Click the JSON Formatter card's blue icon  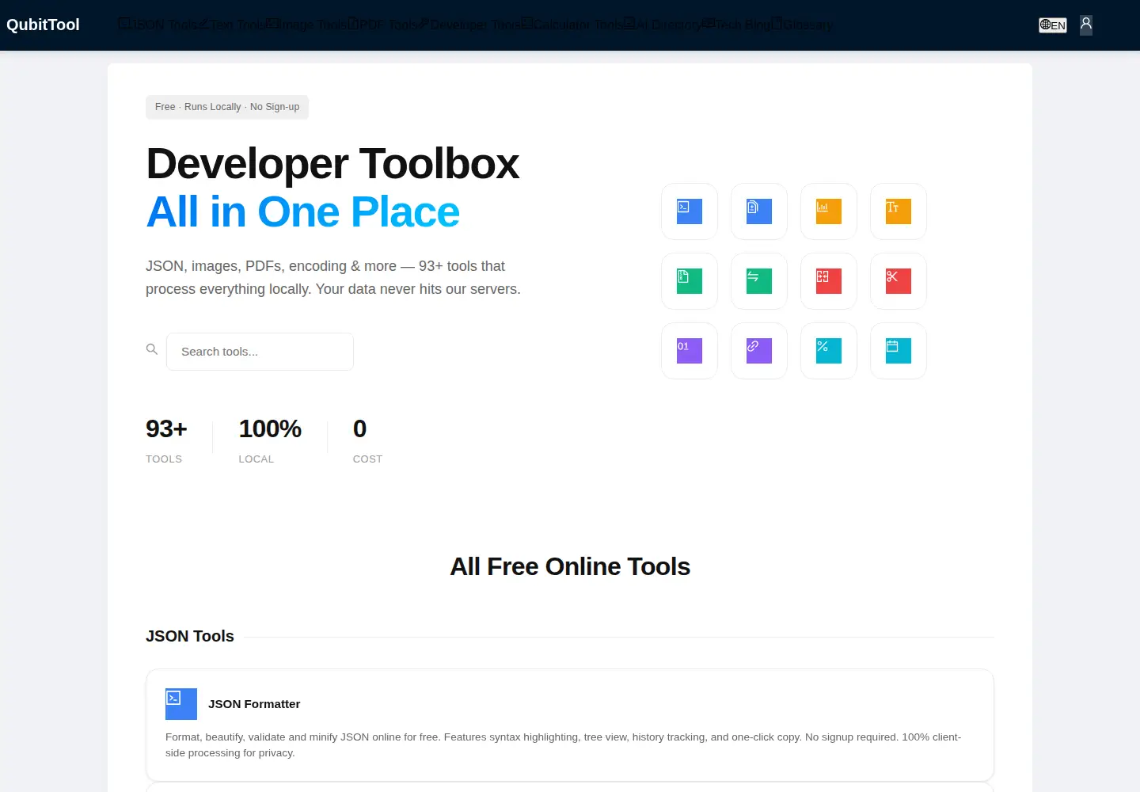click(x=181, y=704)
